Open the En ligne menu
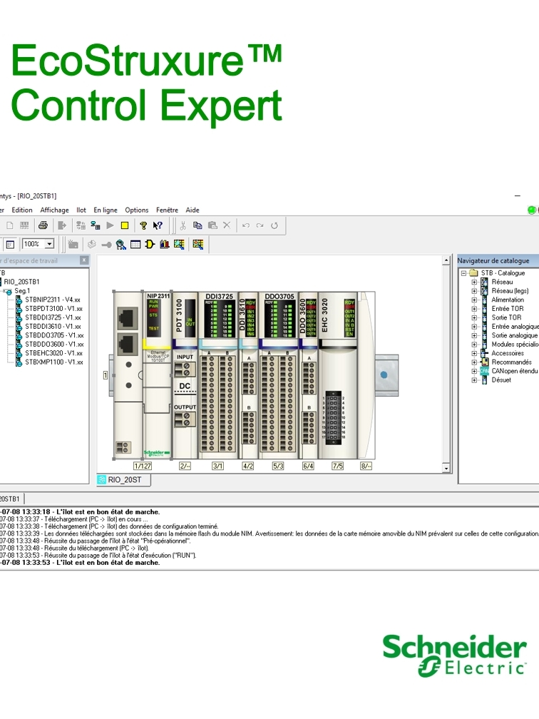 [106, 210]
